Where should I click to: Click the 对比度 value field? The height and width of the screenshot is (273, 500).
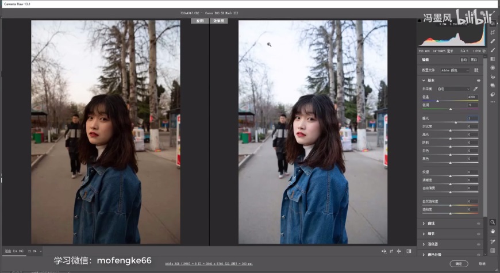click(472, 126)
